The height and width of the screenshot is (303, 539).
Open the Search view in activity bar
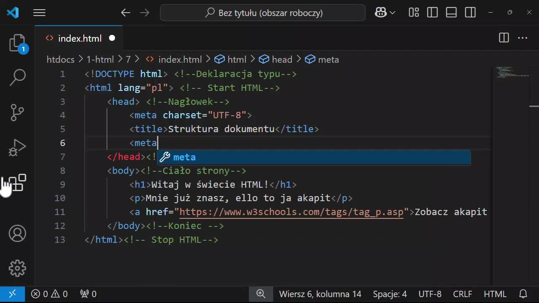click(17, 77)
